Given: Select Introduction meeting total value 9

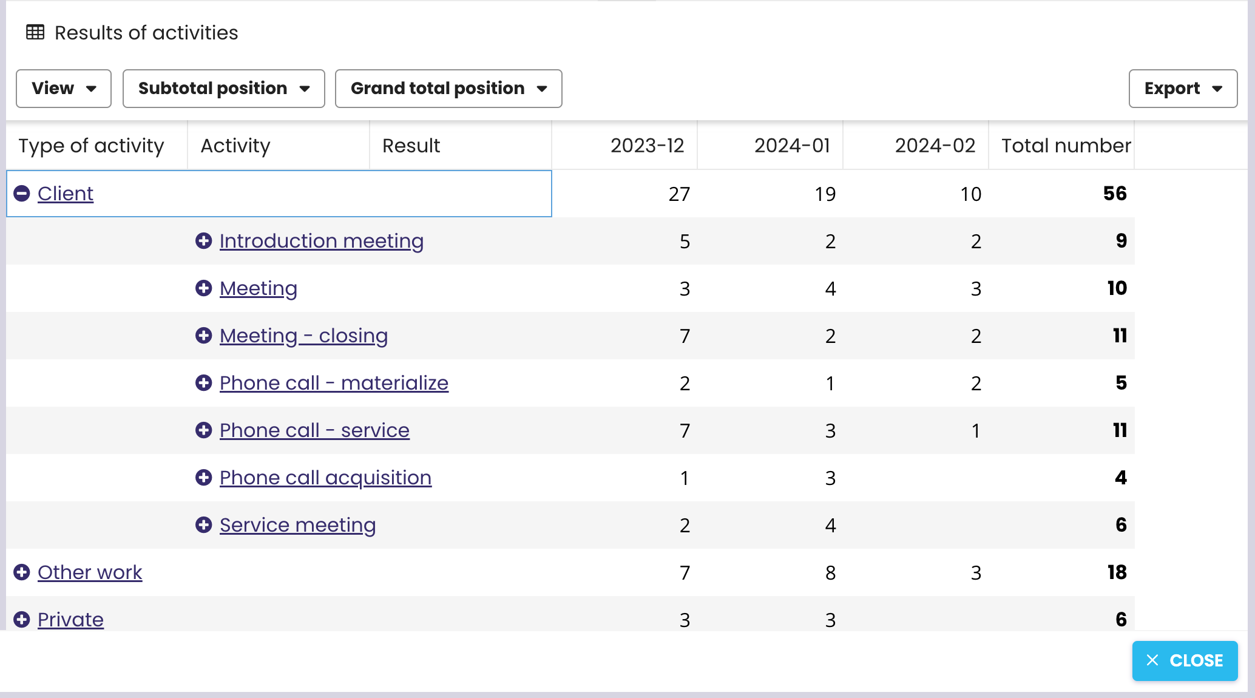Looking at the screenshot, I should 1121,241.
